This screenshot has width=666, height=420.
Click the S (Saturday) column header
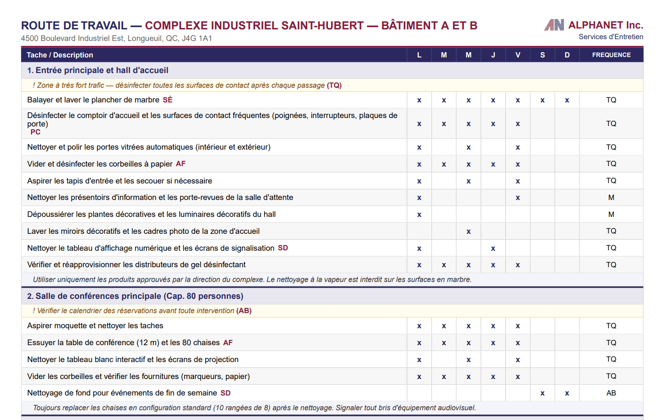click(x=542, y=55)
